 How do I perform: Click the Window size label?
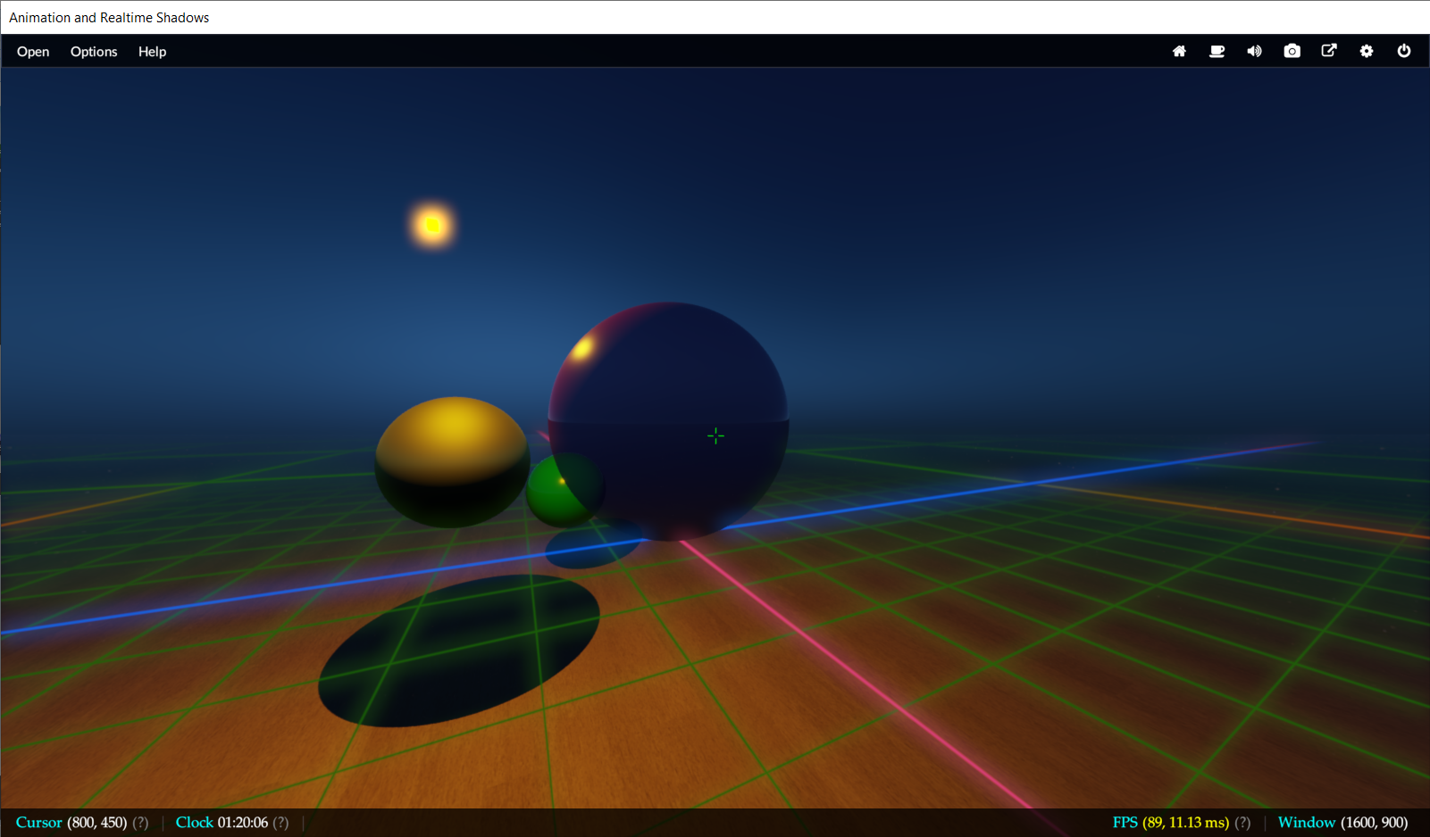point(1306,823)
